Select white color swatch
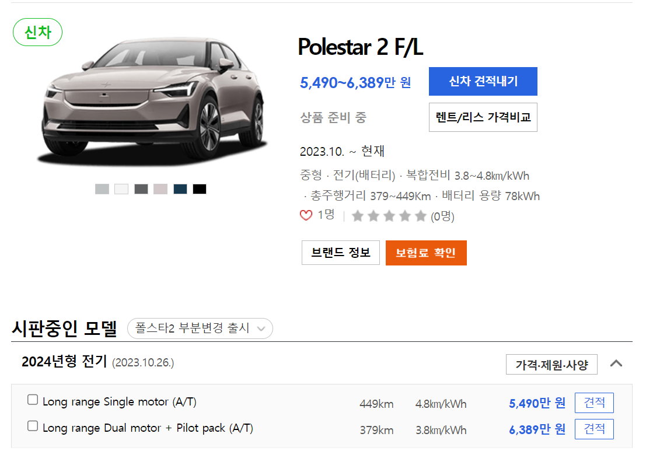The width and height of the screenshot is (646, 458). tap(121, 189)
